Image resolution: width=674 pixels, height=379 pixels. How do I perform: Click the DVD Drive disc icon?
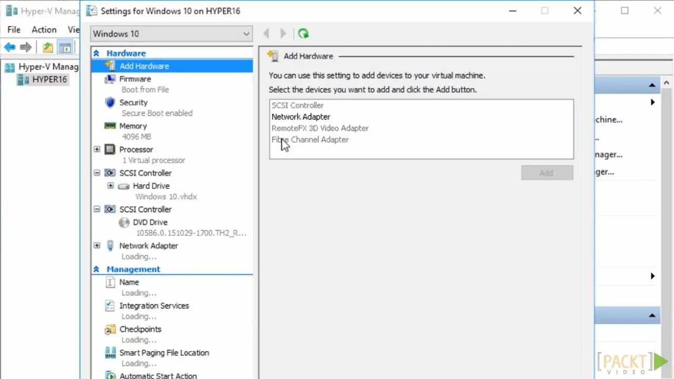click(x=124, y=222)
